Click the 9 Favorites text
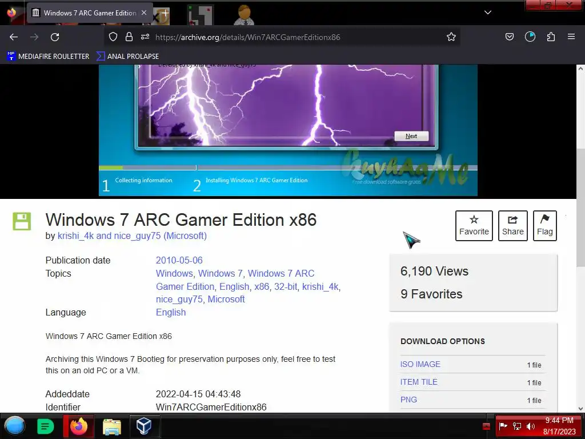The image size is (585, 439). pos(431,294)
